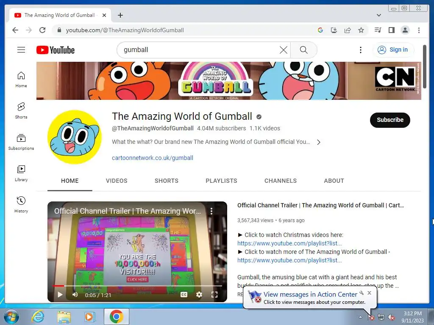Open Action Center balloon wrench options
Image resolution: width=434 pixels, height=325 pixels.
[362, 293]
